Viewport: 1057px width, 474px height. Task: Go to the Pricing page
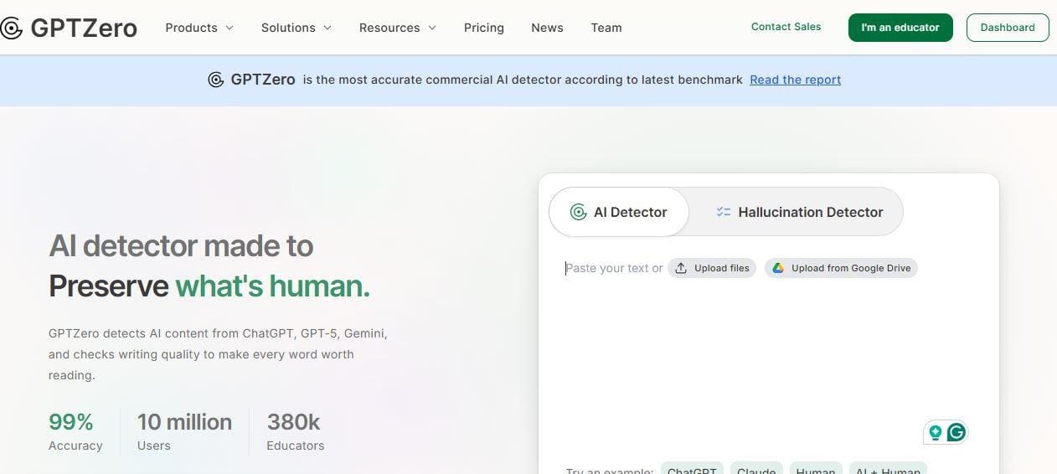coord(484,28)
